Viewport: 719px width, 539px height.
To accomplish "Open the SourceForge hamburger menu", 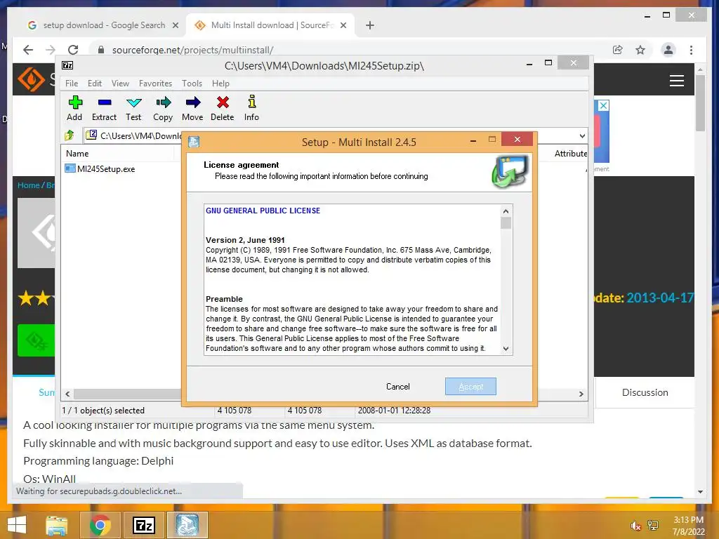I will tap(676, 81).
